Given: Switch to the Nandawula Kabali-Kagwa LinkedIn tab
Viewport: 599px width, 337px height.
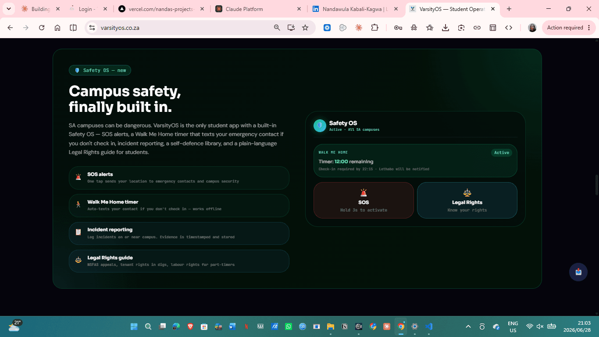Looking at the screenshot, I should point(355,9).
